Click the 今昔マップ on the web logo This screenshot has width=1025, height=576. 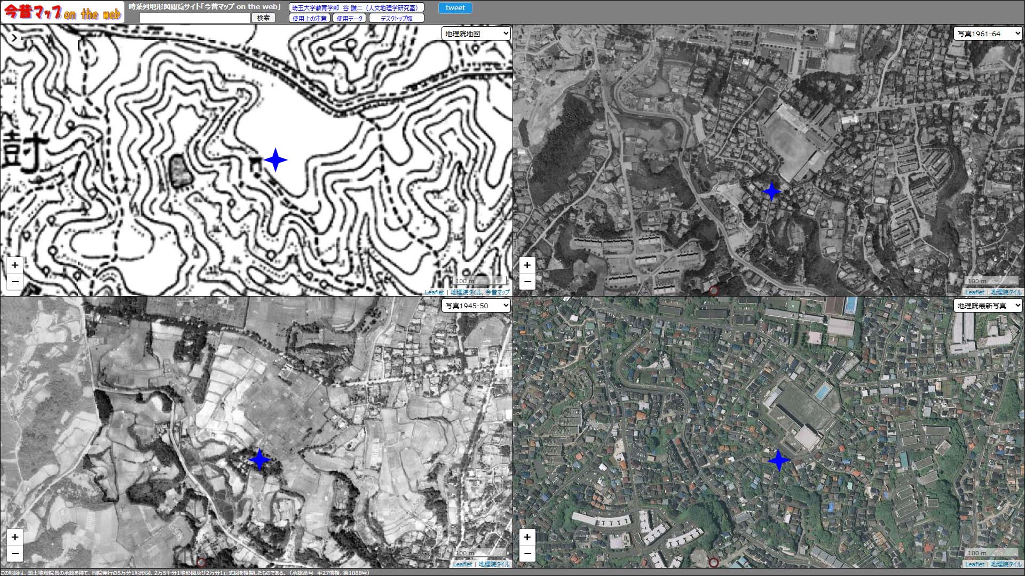pyautogui.click(x=62, y=12)
